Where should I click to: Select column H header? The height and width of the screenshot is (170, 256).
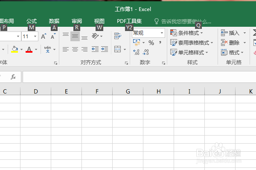pos(159,91)
